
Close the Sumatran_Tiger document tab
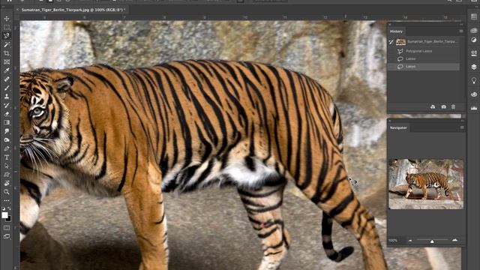(17, 10)
